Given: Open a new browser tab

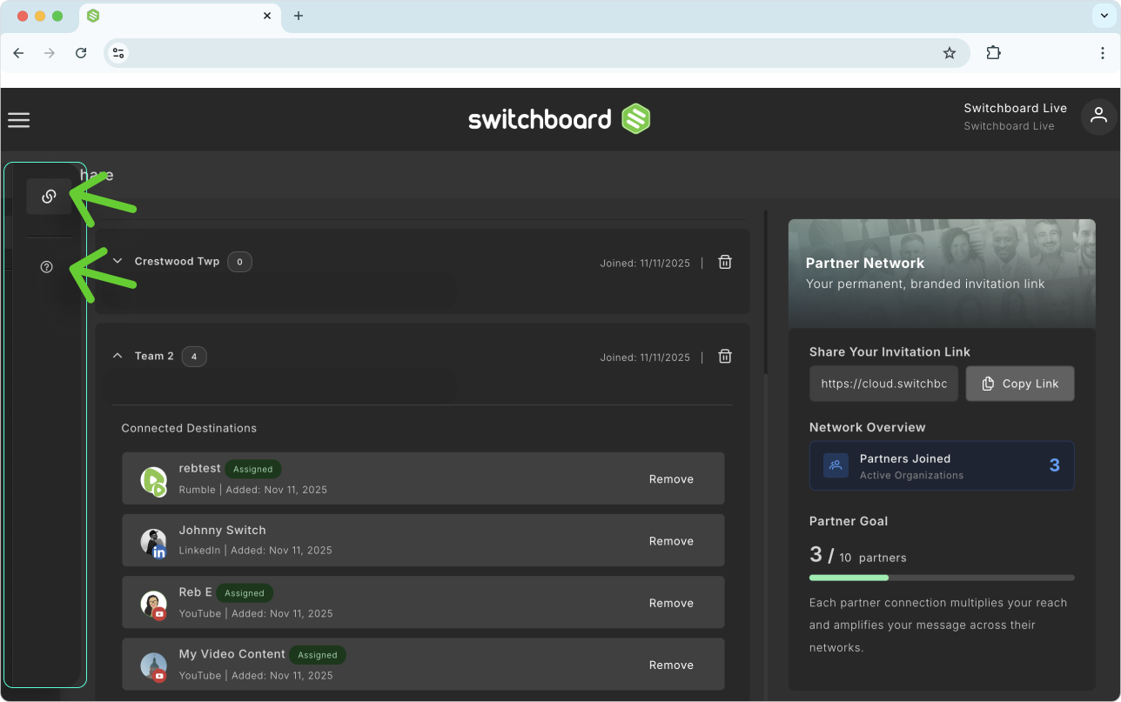Looking at the screenshot, I should coord(299,16).
